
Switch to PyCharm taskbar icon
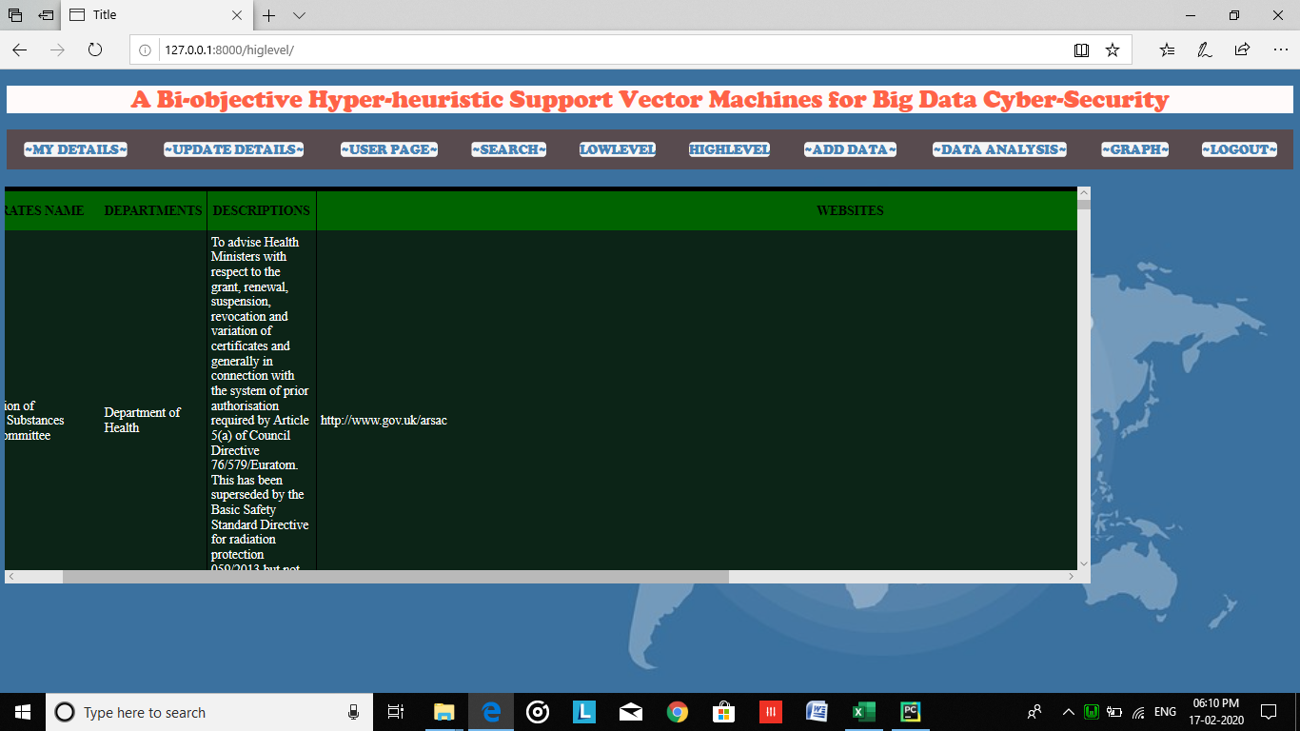910,712
